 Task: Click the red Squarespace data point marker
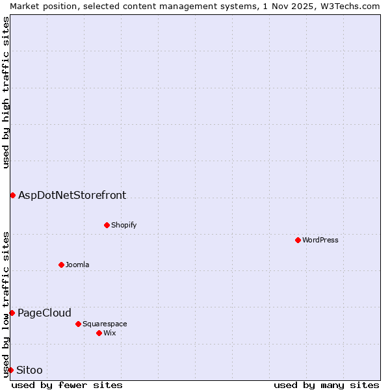point(78,324)
